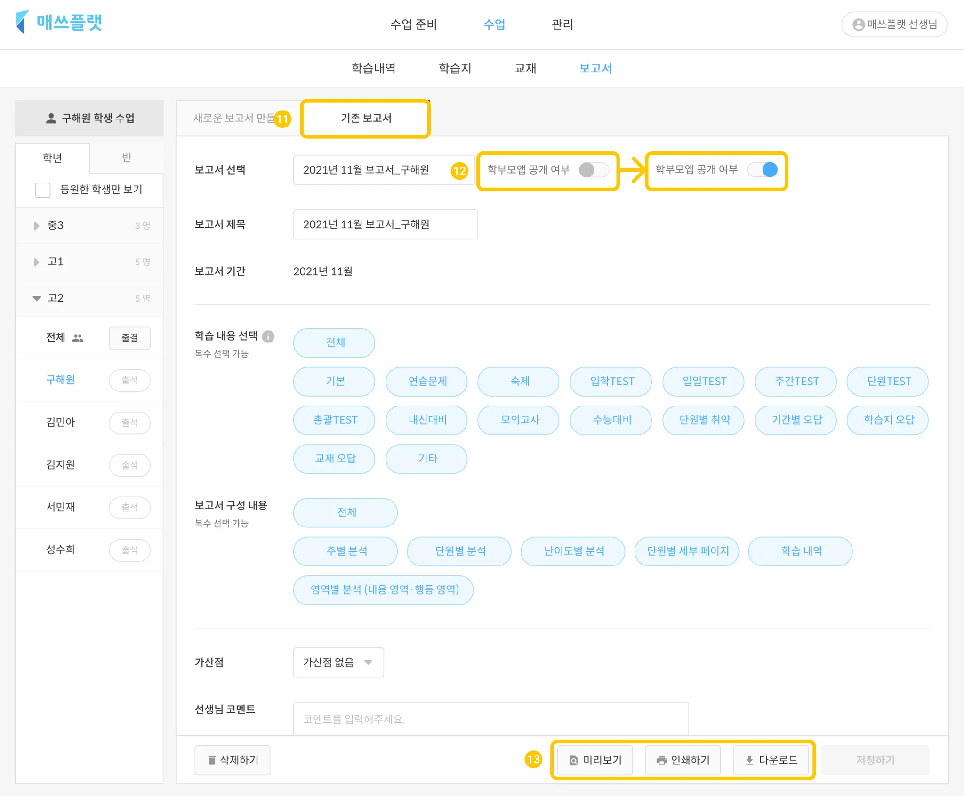Click the 선생님 코멘트 text field
This screenshot has width=964, height=796.
point(490,718)
